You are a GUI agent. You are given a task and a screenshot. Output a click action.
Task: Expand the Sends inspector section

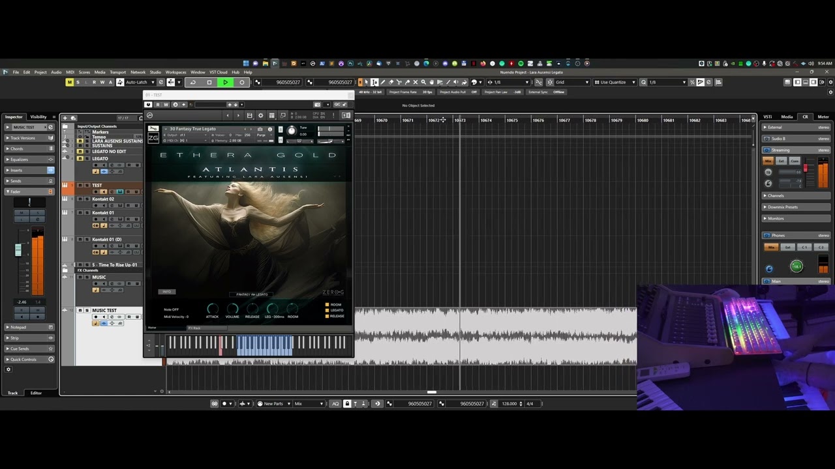pyautogui.click(x=29, y=180)
